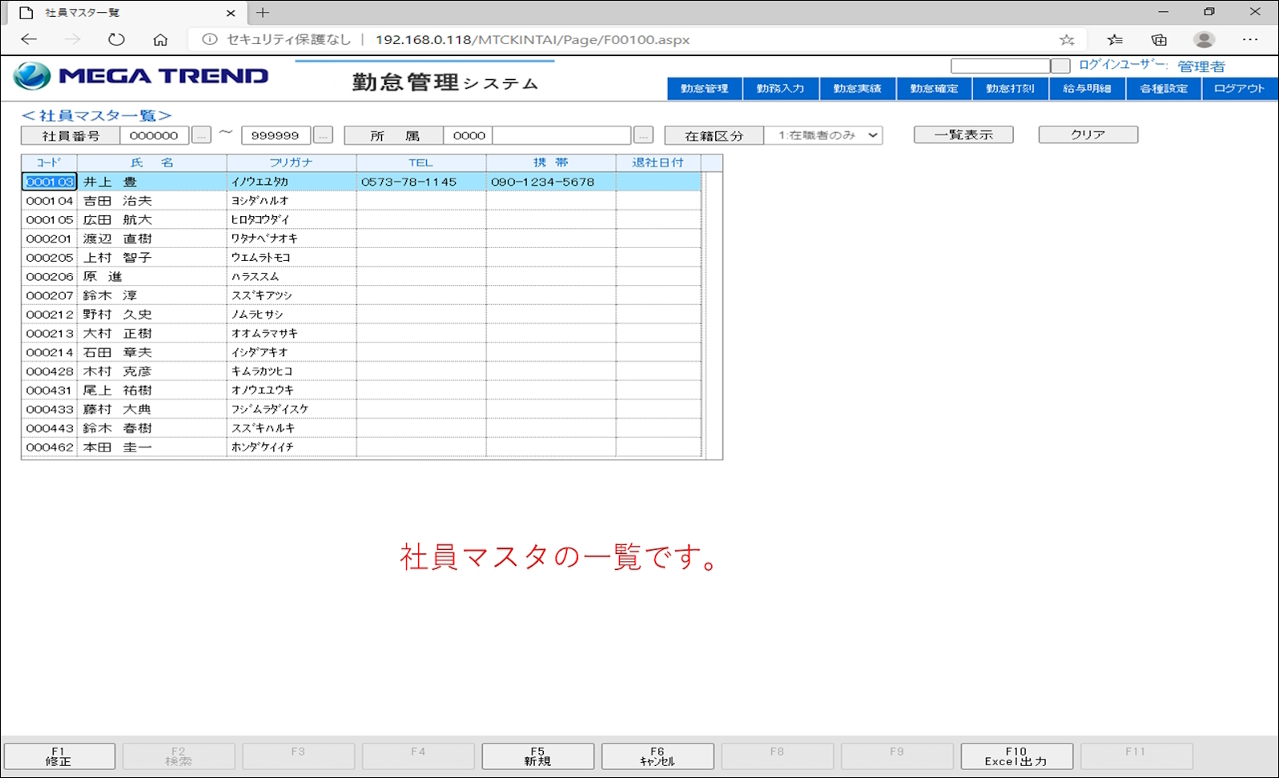Open the Collections icon
Image resolution: width=1279 pixels, height=778 pixels.
click(x=1159, y=39)
